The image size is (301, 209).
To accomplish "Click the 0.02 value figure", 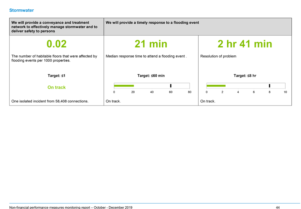I will [x=57, y=44].
